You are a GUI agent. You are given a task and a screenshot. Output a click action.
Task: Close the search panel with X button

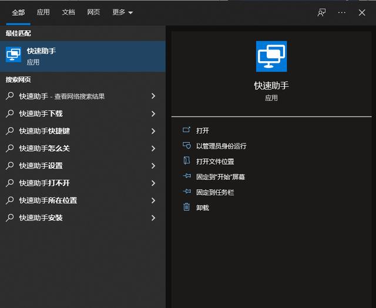pos(362,12)
